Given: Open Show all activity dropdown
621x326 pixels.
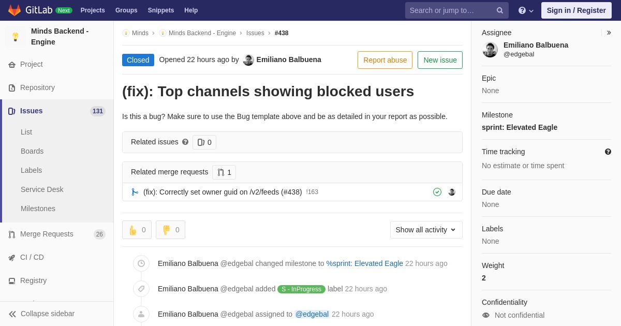Looking at the screenshot, I should (x=426, y=230).
